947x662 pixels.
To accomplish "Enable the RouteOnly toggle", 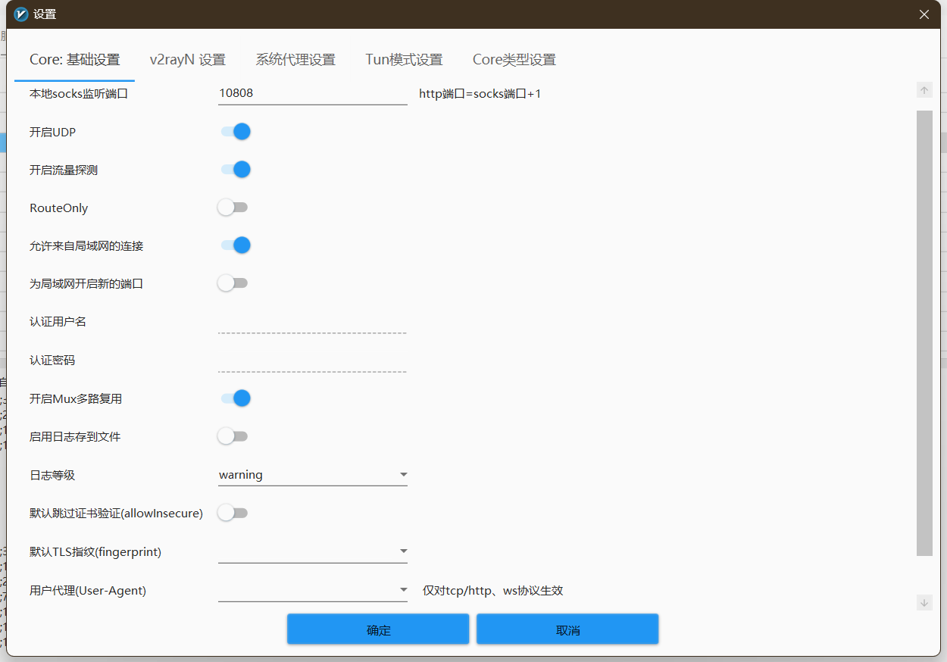I will 233,207.
